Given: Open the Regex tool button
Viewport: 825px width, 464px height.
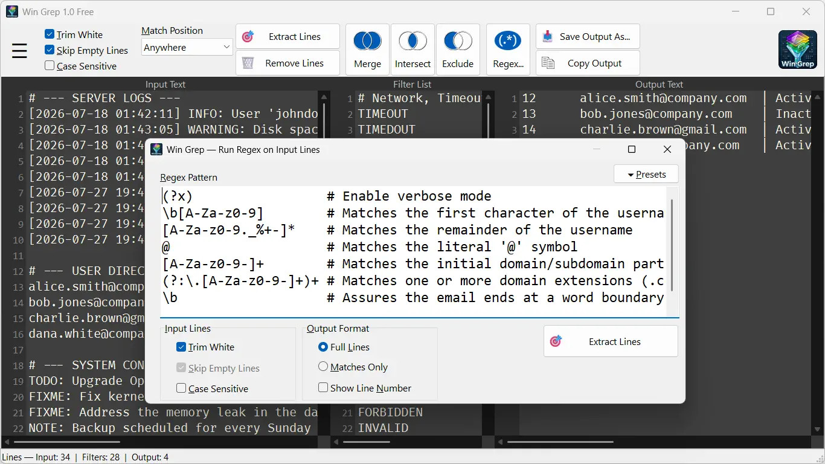Looking at the screenshot, I should (x=508, y=50).
